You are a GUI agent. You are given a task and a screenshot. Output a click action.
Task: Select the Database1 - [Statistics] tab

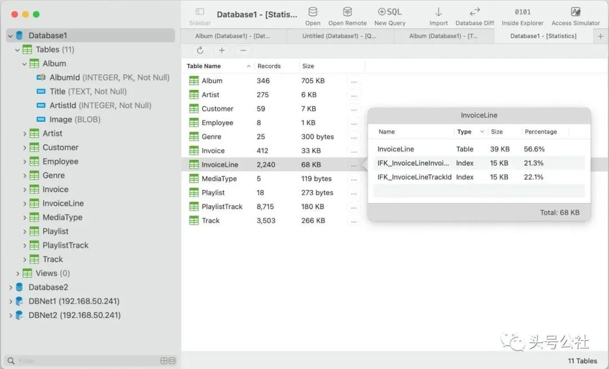[x=542, y=36]
